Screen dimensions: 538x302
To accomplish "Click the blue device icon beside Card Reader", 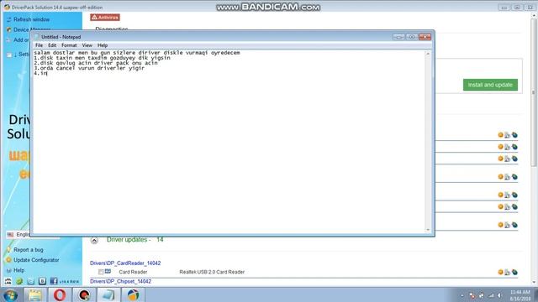I will (x=108, y=272).
